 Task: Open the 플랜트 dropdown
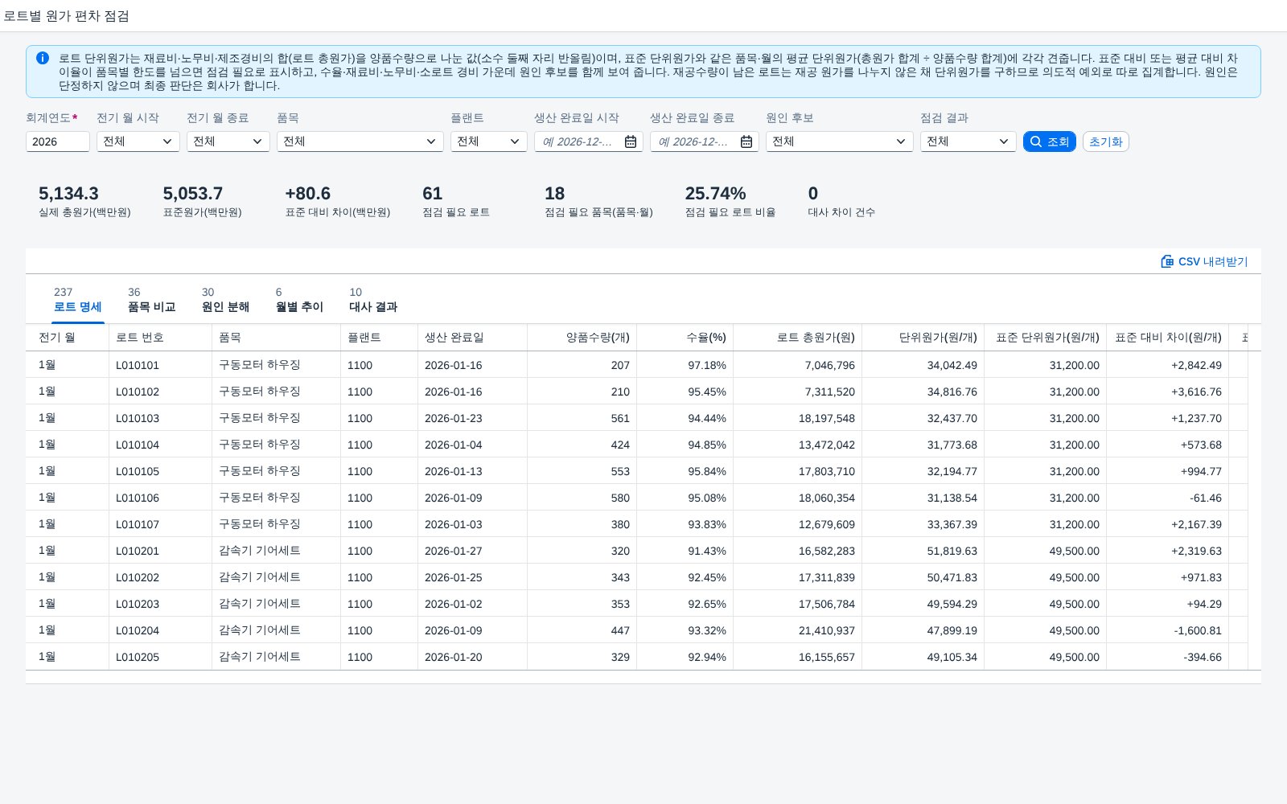tap(489, 142)
